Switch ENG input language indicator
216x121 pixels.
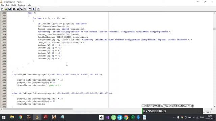pyautogui.click(x=202, y=117)
